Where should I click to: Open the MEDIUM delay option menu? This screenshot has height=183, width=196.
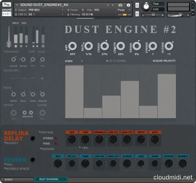47,149
